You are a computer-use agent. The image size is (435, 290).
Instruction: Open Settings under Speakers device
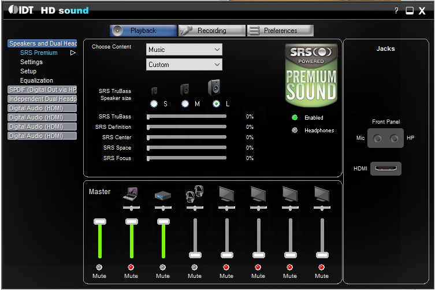point(31,62)
